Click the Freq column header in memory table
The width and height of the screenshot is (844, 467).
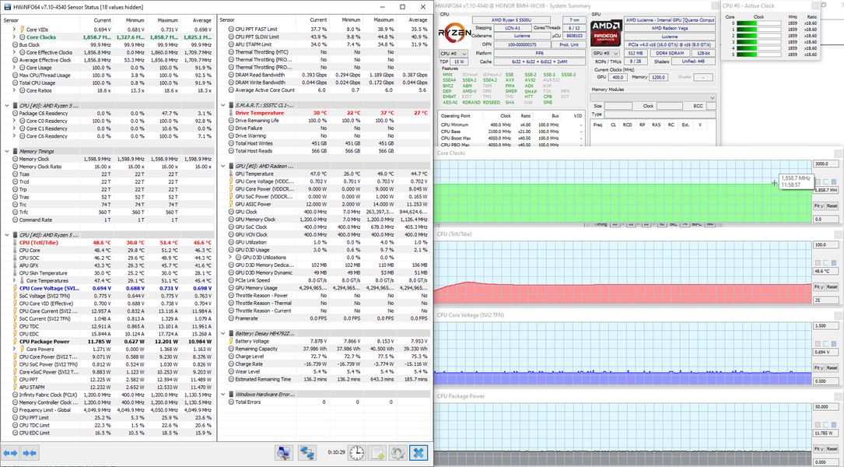point(598,125)
